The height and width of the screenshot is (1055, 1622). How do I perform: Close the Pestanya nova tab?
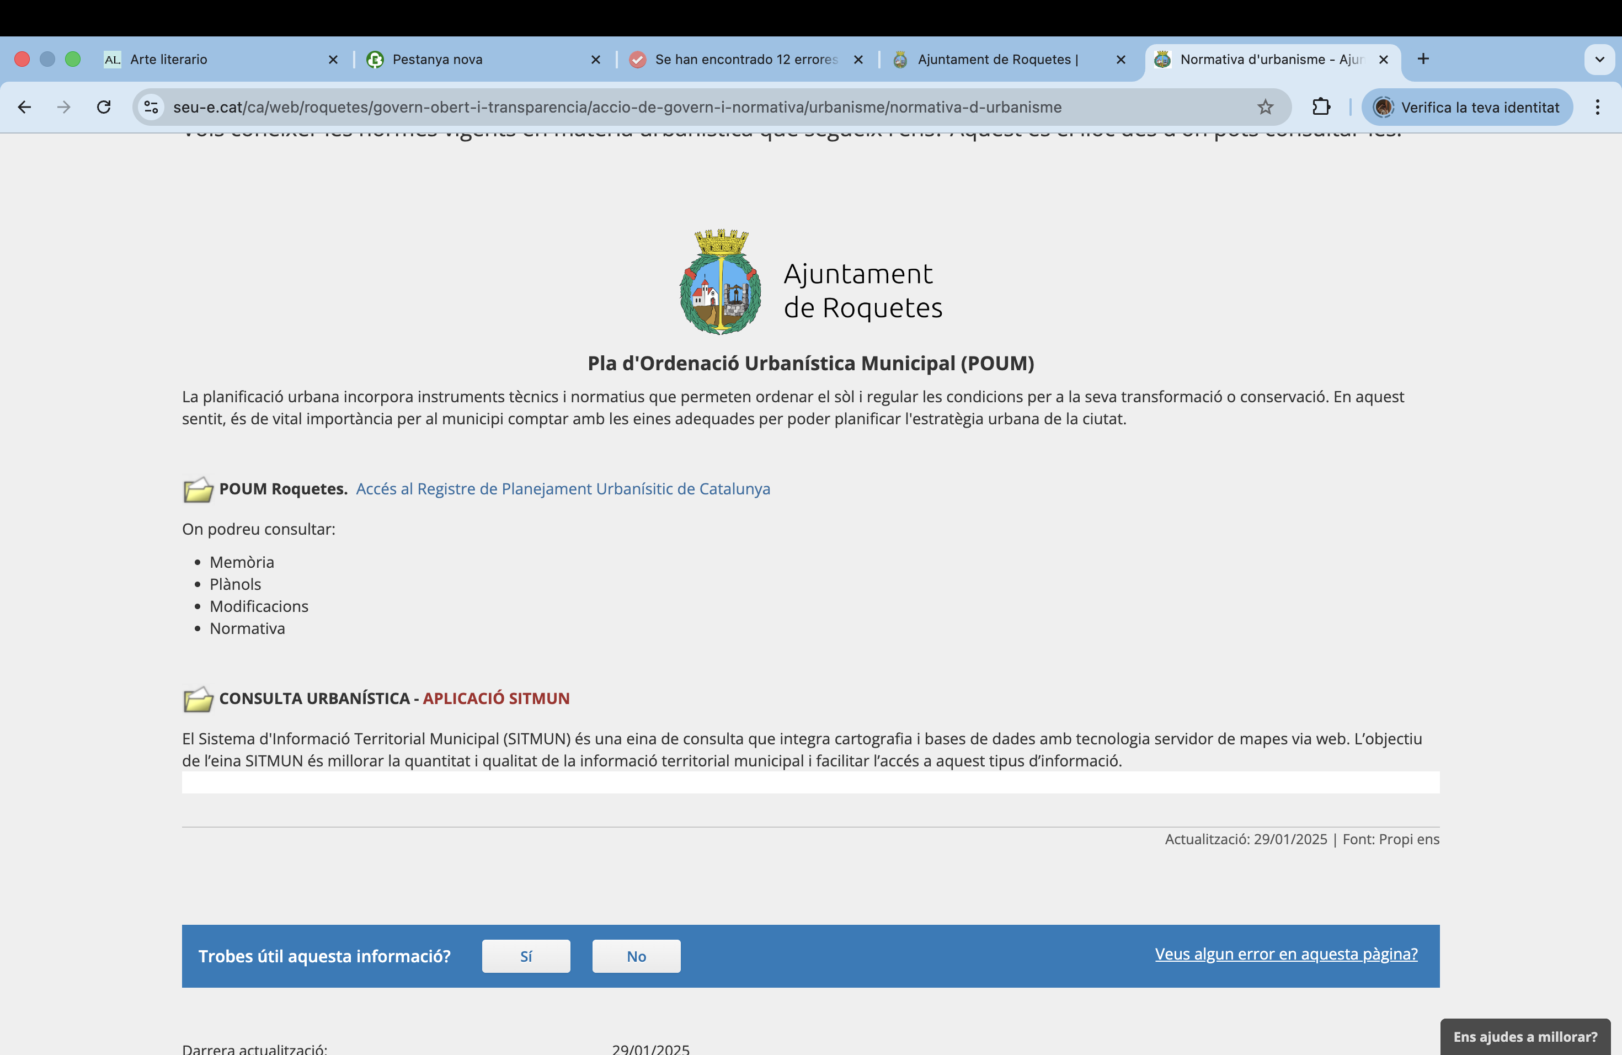596,59
